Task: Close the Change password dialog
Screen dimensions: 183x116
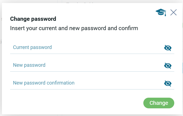Action: pos(173,12)
